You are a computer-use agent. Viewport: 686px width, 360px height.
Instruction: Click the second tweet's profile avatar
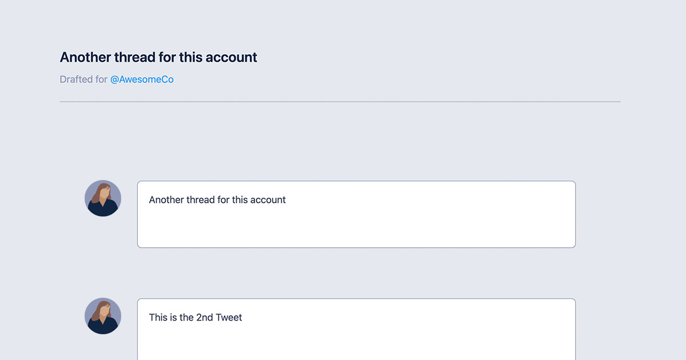click(x=103, y=316)
